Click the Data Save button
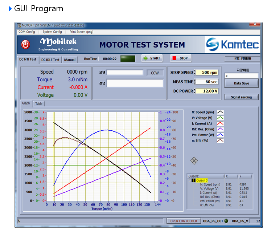The height and width of the screenshot is (228, 263). 241,83
